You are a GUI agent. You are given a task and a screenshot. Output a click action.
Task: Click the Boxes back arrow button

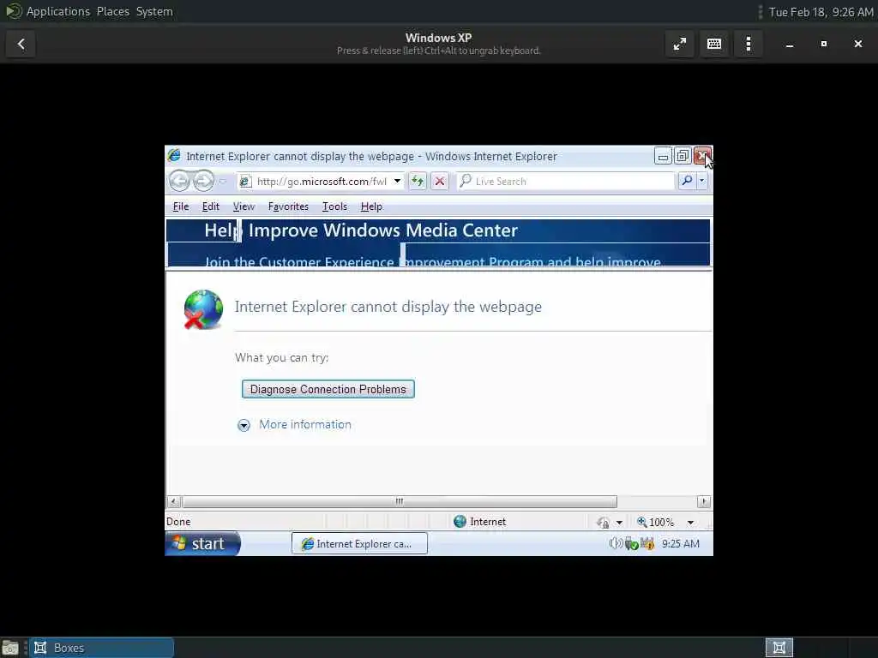[x=21, y=44]
